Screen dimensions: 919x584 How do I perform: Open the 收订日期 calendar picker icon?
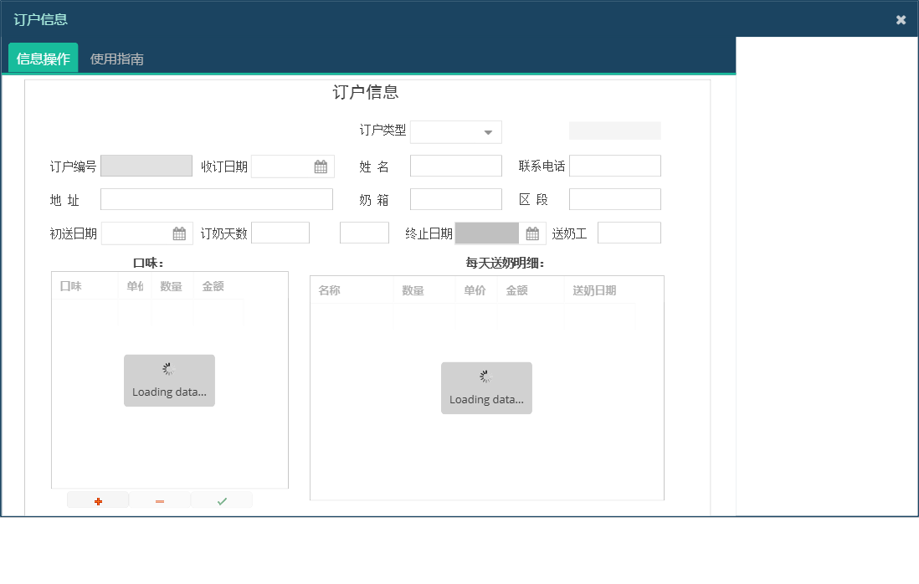(321, 166)
